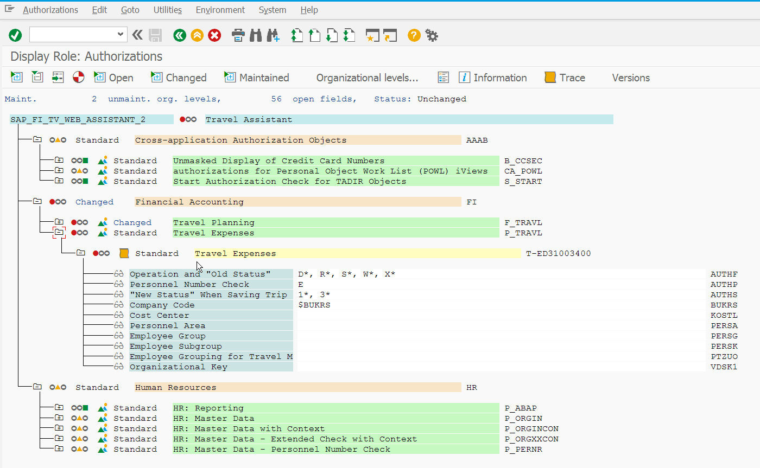Collapse the Human Resources folder
760x468 pixels.
tap(37, 387)
